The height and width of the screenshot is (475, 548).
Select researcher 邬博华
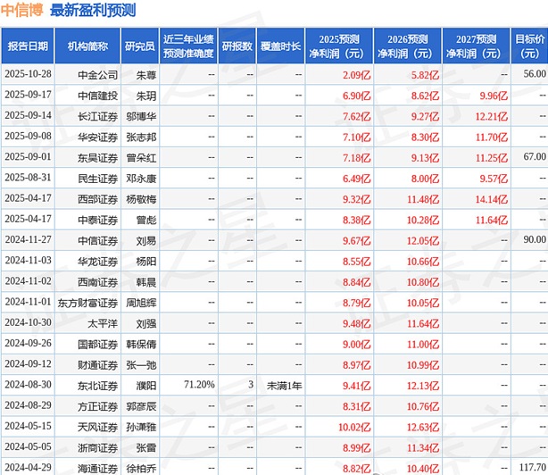[141, 116]
